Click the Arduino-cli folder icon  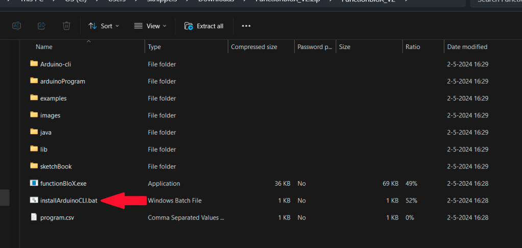[34, 64]
